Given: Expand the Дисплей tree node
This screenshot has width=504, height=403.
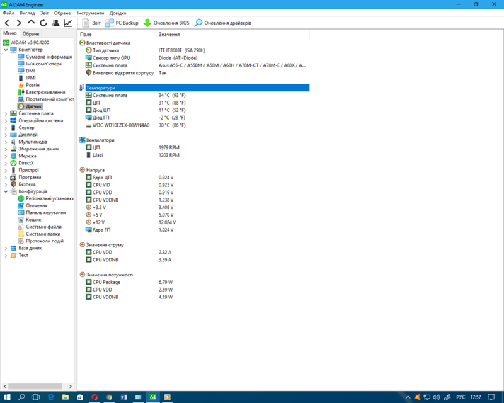Looking at the screenshot, I should [x=6, y=135].
